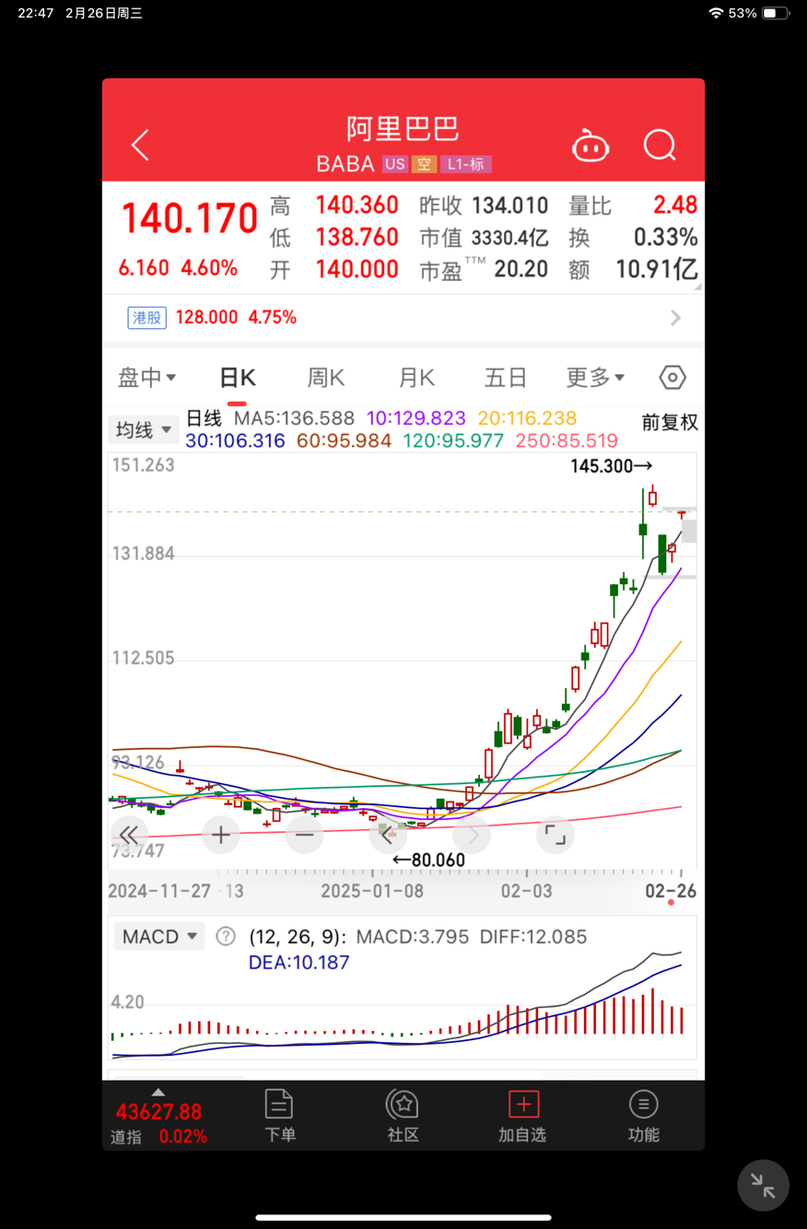This screenshot has height=1229, width=807.
Task: Open 均线 indicator dropdown
Action: [144, 429]
